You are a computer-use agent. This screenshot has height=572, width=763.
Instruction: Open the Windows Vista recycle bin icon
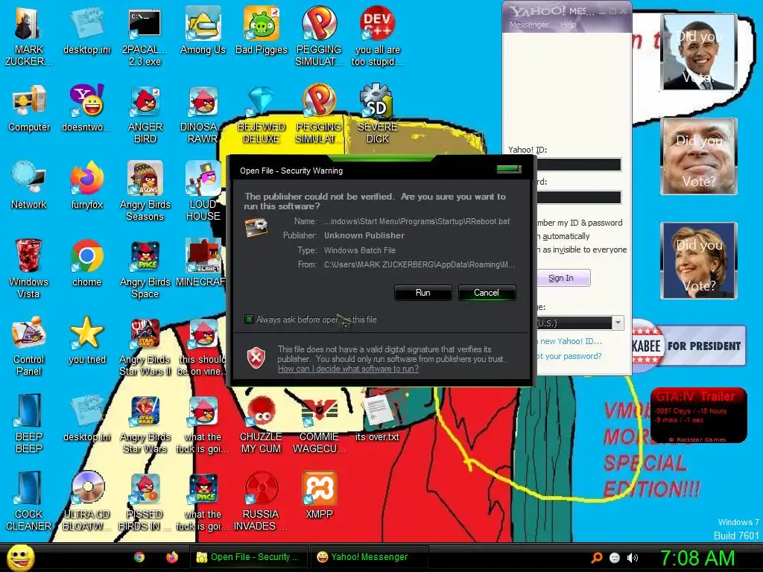pos(29,268)
